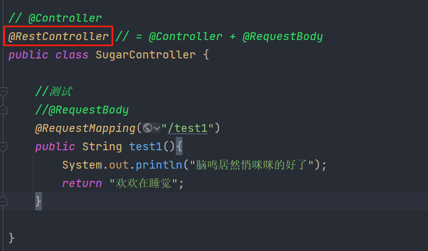Click the System class reference

point(81,165)
